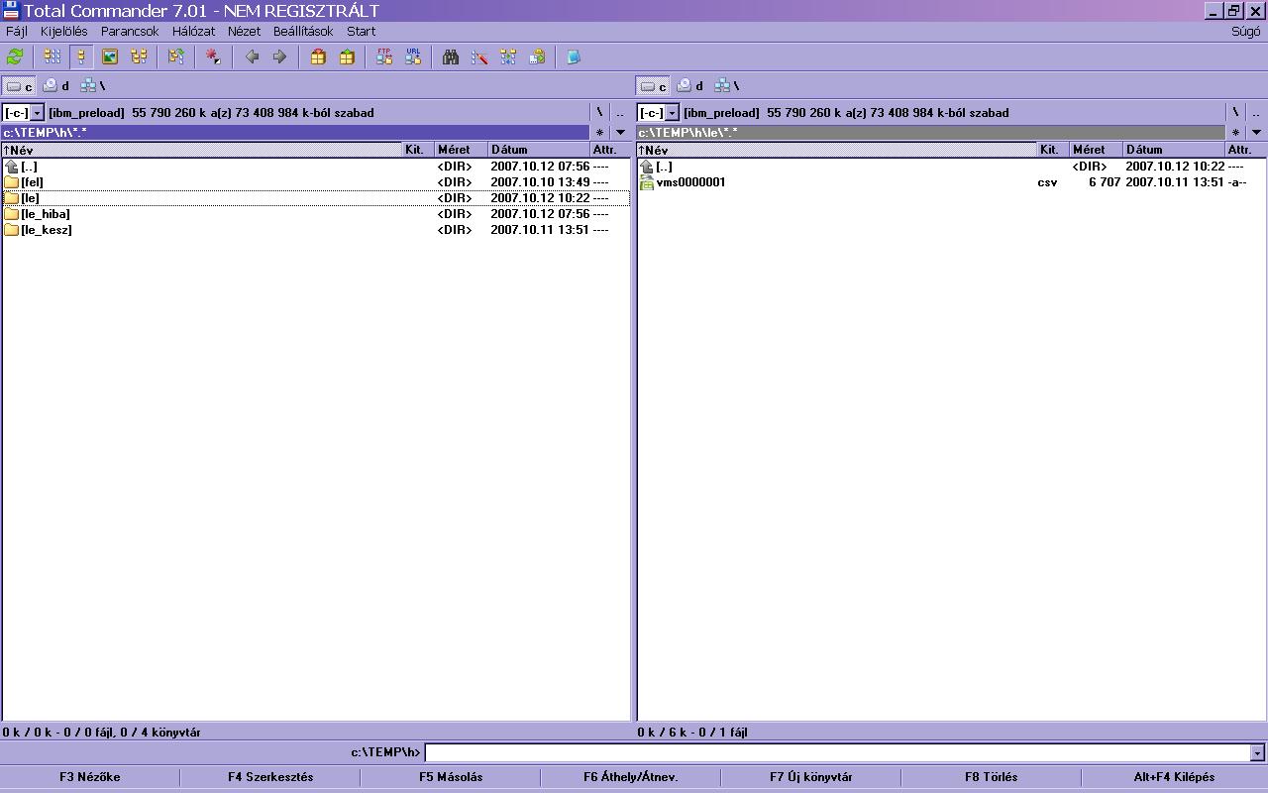Select the [le_kesz] folder
The width and height of the screenshot is (1268, 793).
click(x=315, y=230)
